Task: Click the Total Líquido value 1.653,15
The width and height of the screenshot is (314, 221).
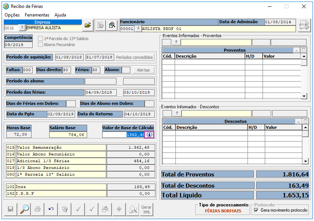Action: pyautogui.click(x=283, y=195)
